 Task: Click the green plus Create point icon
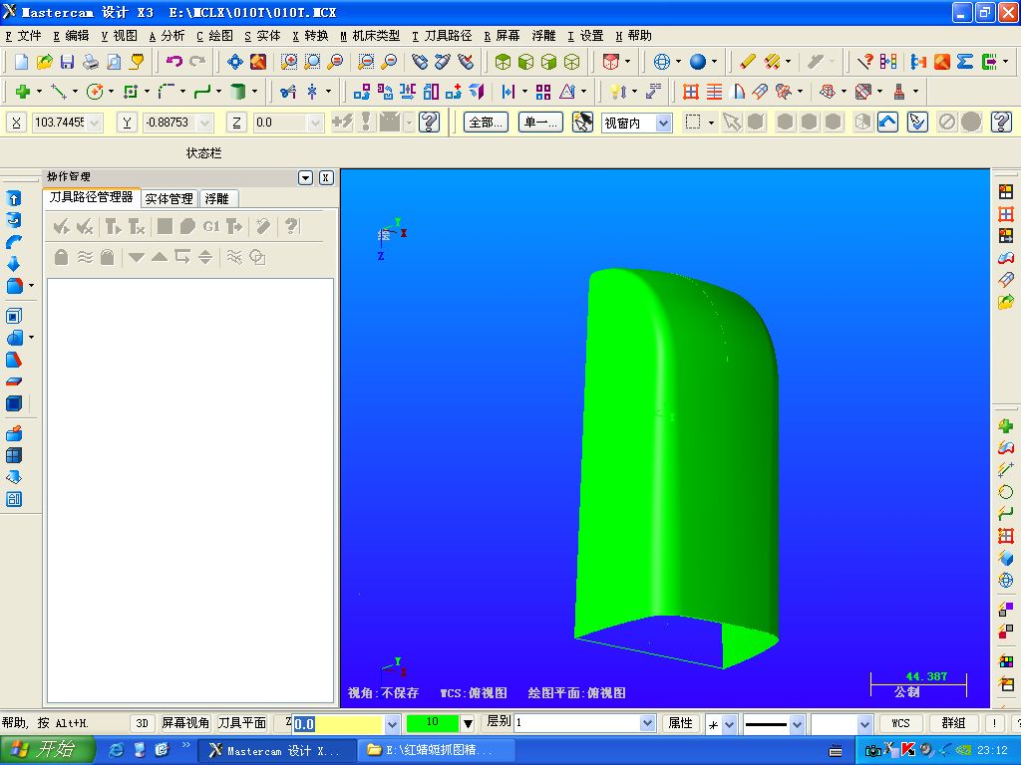(23, 92)
